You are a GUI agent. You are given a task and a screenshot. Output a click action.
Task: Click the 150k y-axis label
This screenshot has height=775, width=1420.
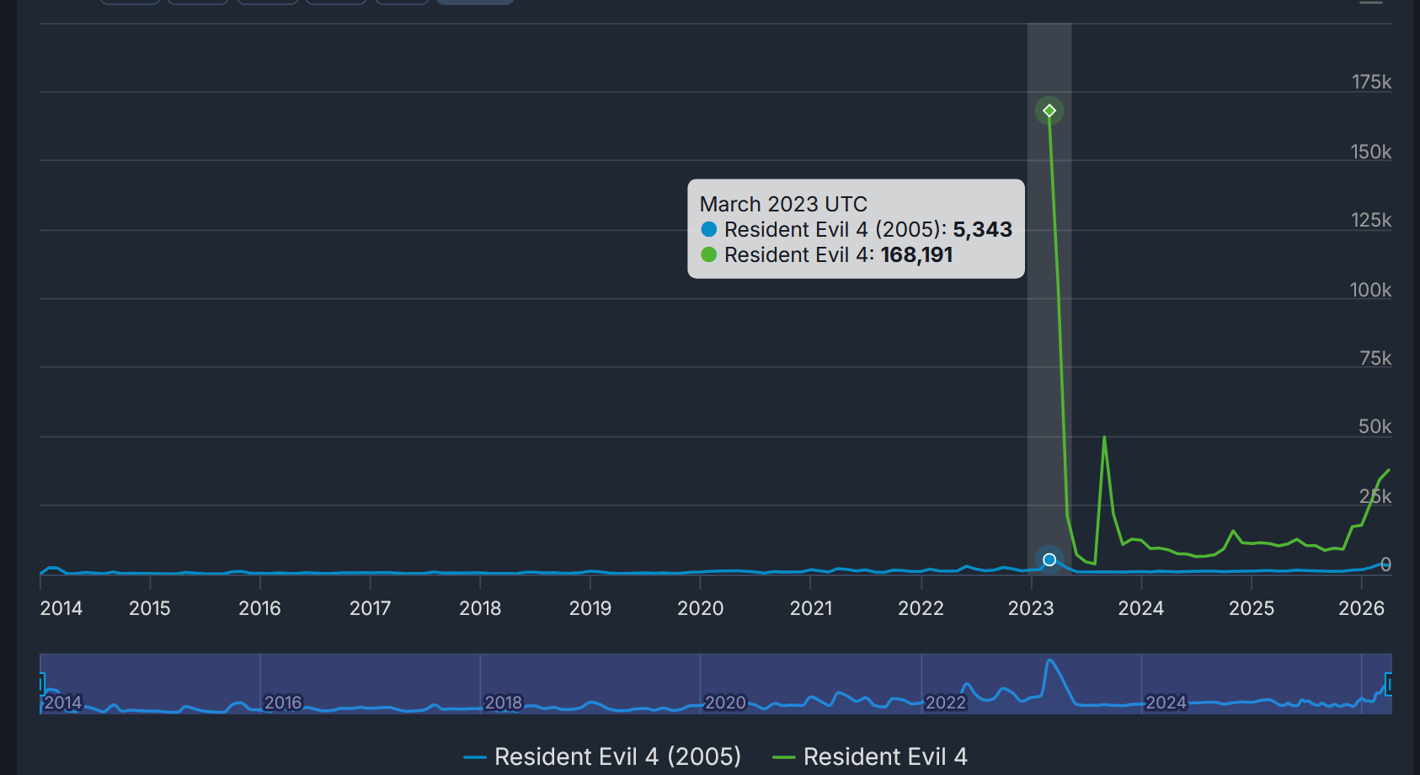pyautogui.click(x=1371, y=152)
